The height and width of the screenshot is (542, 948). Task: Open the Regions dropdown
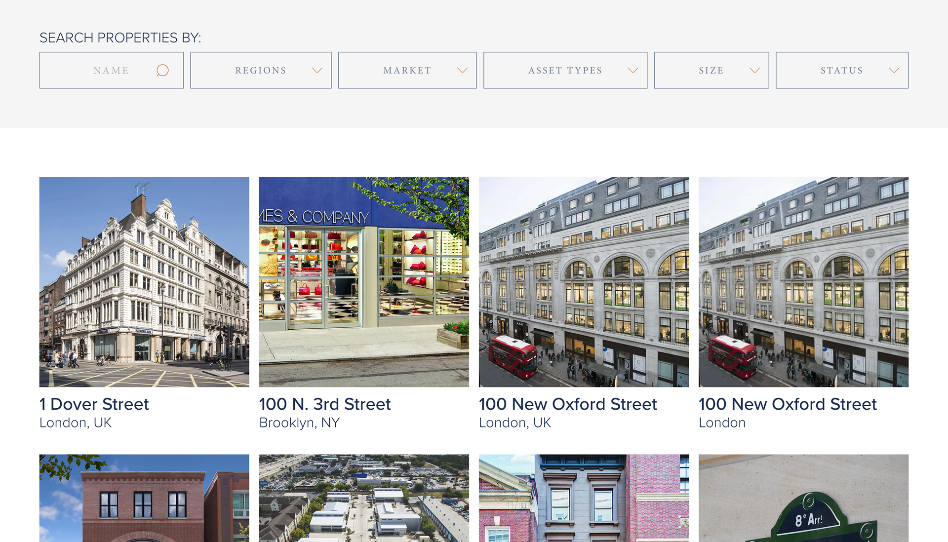coord(261,70)
